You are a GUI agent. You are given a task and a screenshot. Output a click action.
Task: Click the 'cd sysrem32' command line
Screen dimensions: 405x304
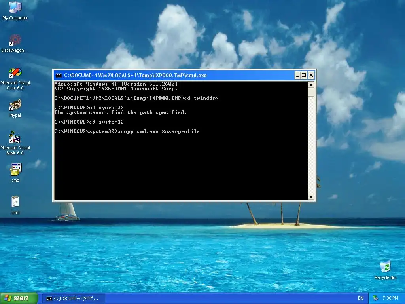[x=89, y=108]
